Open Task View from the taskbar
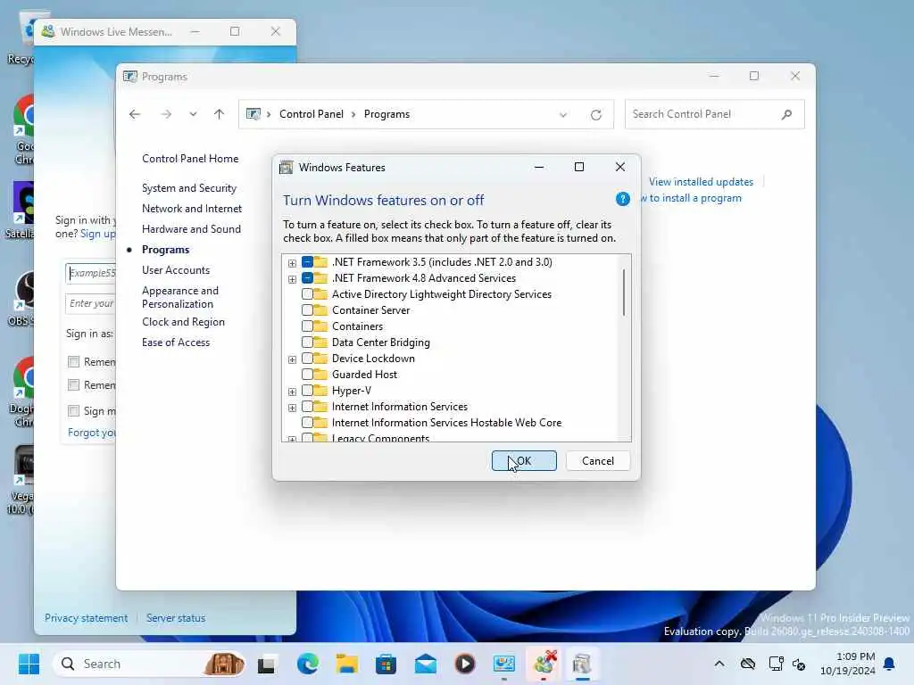 (x=267, y=664)
